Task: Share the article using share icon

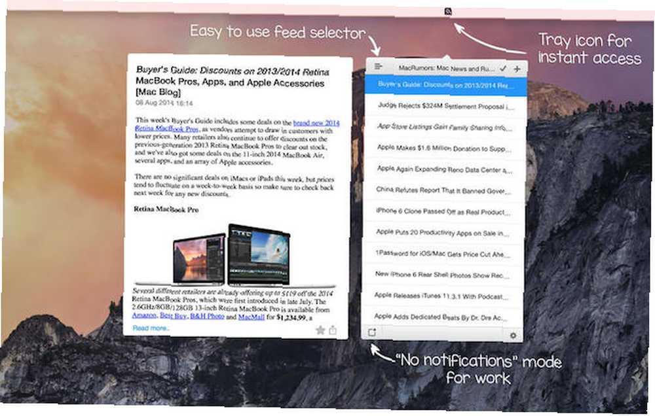Action: [333, 330]
